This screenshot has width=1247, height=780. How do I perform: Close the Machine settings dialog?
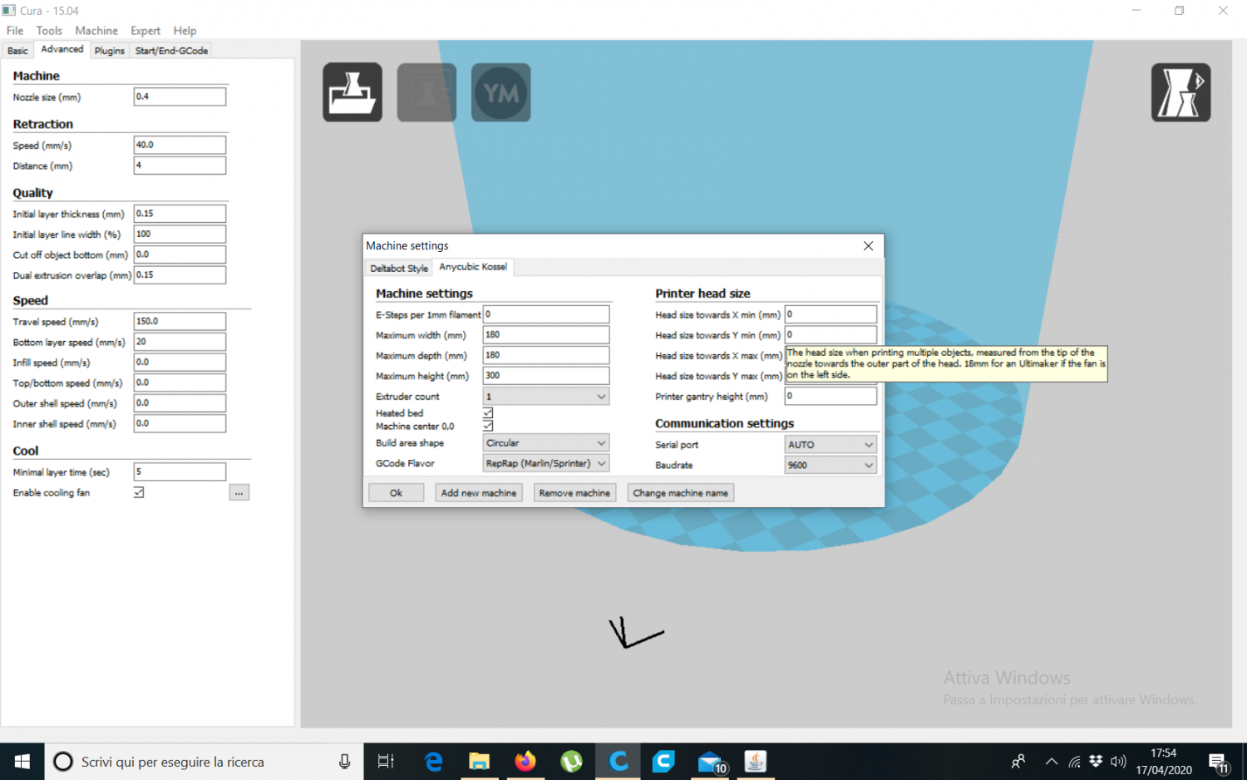[x=868, y=246]
